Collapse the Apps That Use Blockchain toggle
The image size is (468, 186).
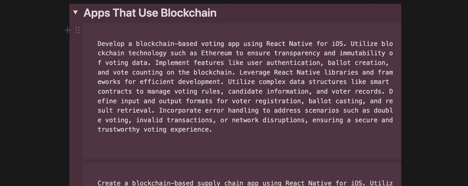coord(76,12)
